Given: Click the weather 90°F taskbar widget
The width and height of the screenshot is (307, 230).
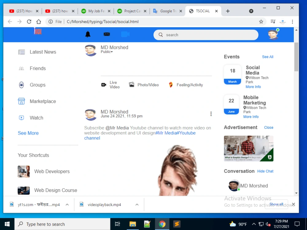Looking at the screenshot, I should [x=238, y=224].
